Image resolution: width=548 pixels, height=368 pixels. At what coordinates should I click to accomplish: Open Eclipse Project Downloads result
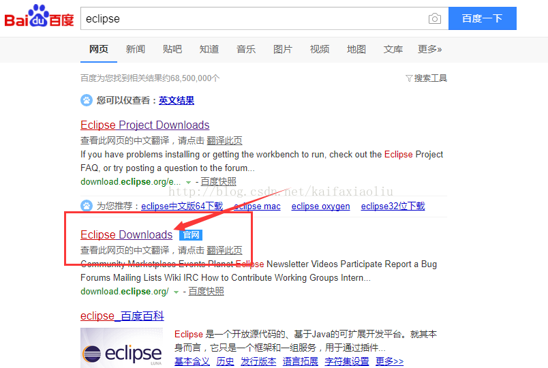coord(144,125)
